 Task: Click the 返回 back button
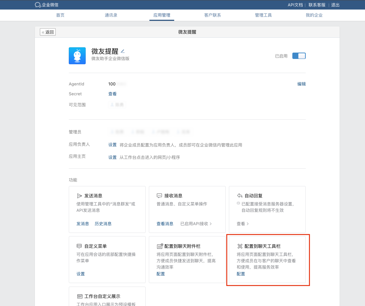coord(48,32)
